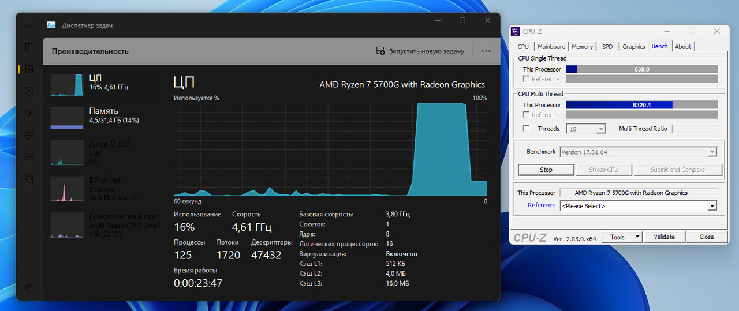Click the 4,61 ГГц speed value
Screen dimensions: 739x311
[x=251, y=227]
